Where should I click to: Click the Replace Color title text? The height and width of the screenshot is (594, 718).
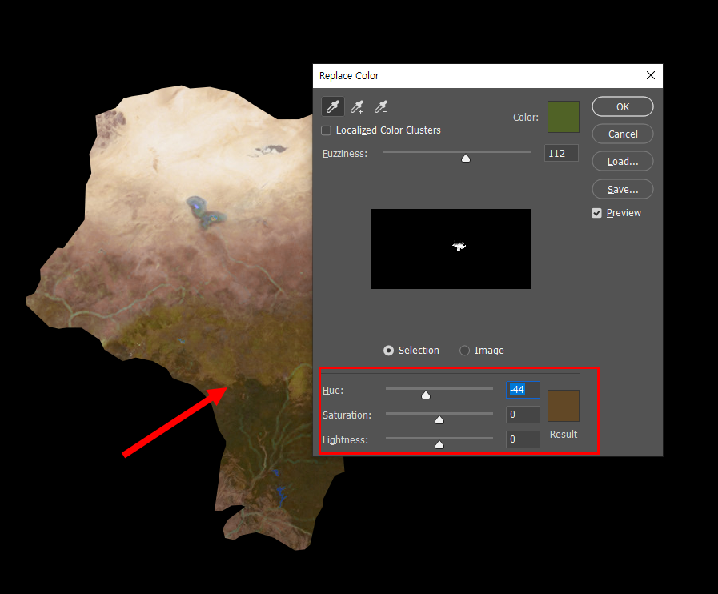(349, 75)
